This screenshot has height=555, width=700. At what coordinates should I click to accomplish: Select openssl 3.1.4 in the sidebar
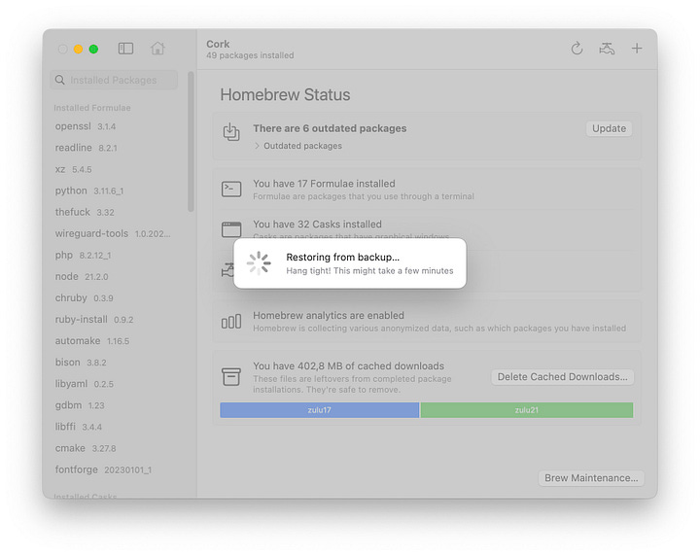coord(86,126)
